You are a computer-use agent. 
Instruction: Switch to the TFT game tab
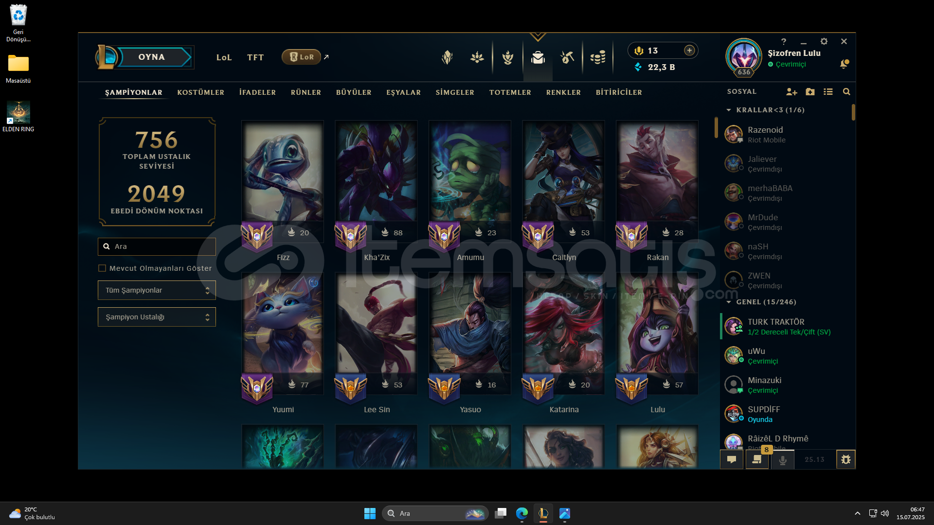point(255,57)
